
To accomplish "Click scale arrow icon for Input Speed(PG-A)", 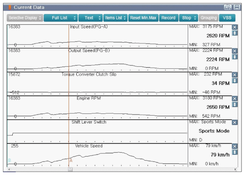I will point(234,33).
